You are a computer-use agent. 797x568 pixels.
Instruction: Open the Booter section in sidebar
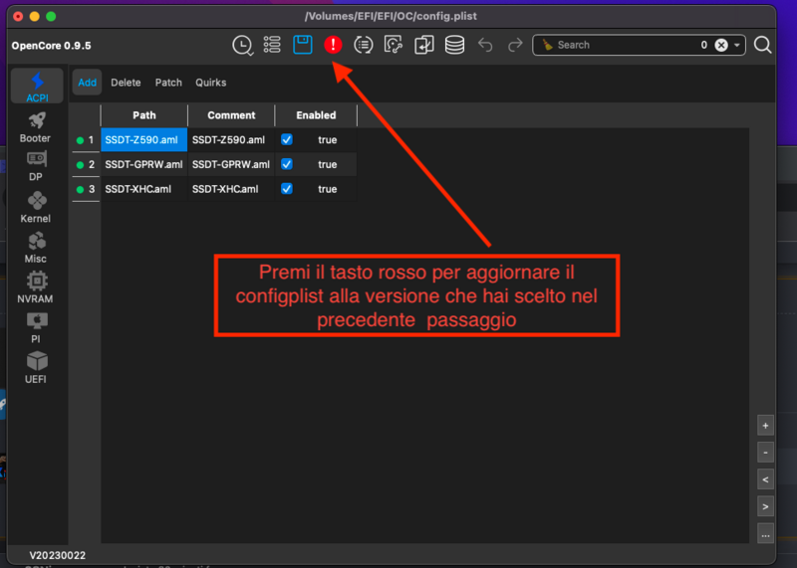36,126
